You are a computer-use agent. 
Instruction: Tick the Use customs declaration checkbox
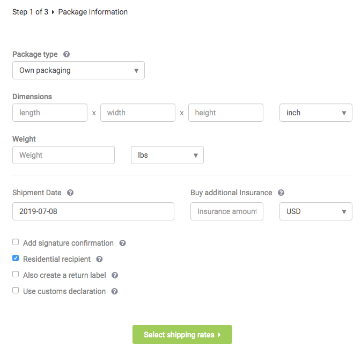click(16, 291)
